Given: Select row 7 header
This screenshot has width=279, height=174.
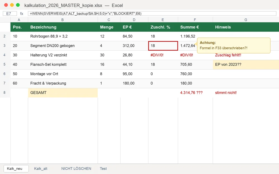Looking at the screenshot, I should [x=5, y=83].
